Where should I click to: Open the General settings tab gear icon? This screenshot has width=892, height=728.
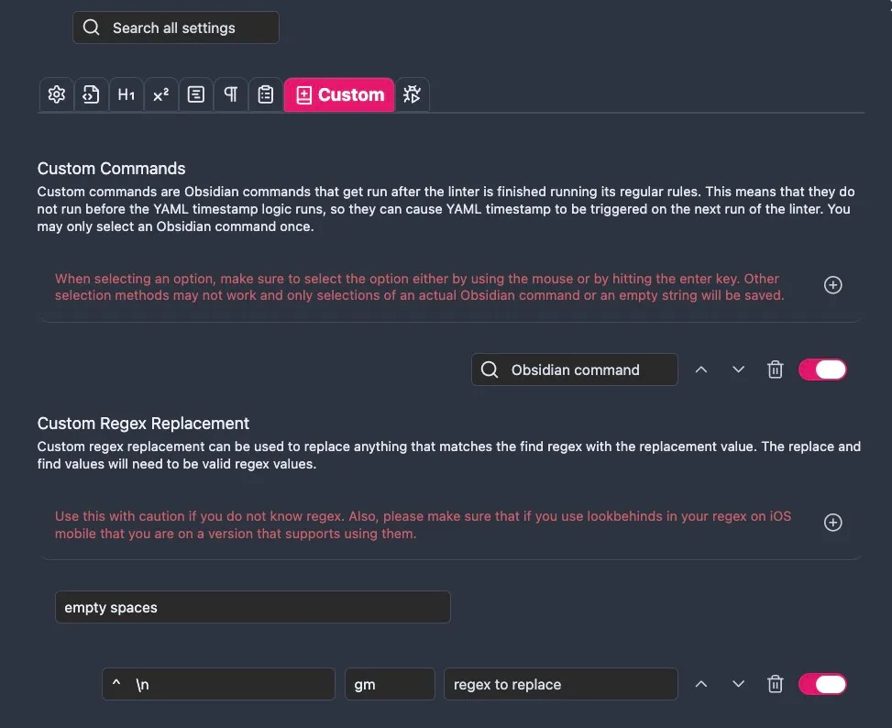[56, 94]
